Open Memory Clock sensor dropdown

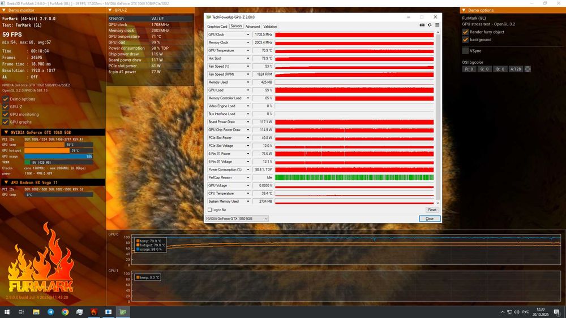point(248,42)
